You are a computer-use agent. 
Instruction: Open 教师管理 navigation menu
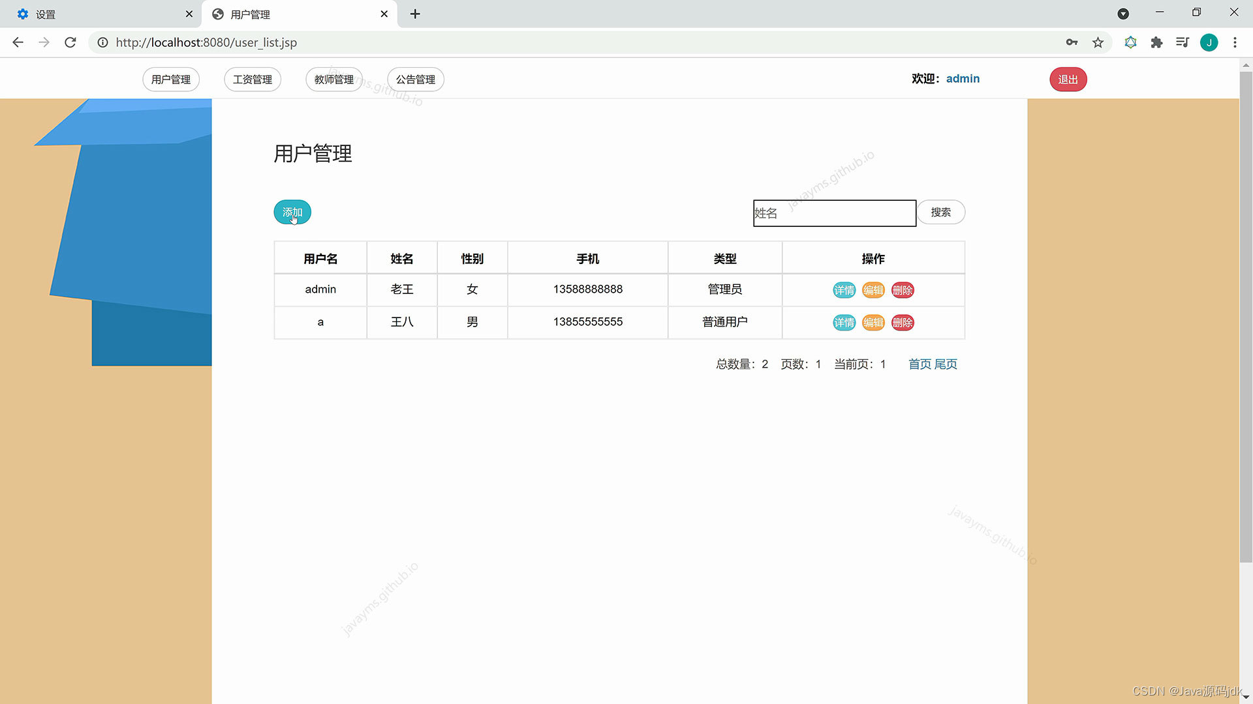[x=333, y=80]
